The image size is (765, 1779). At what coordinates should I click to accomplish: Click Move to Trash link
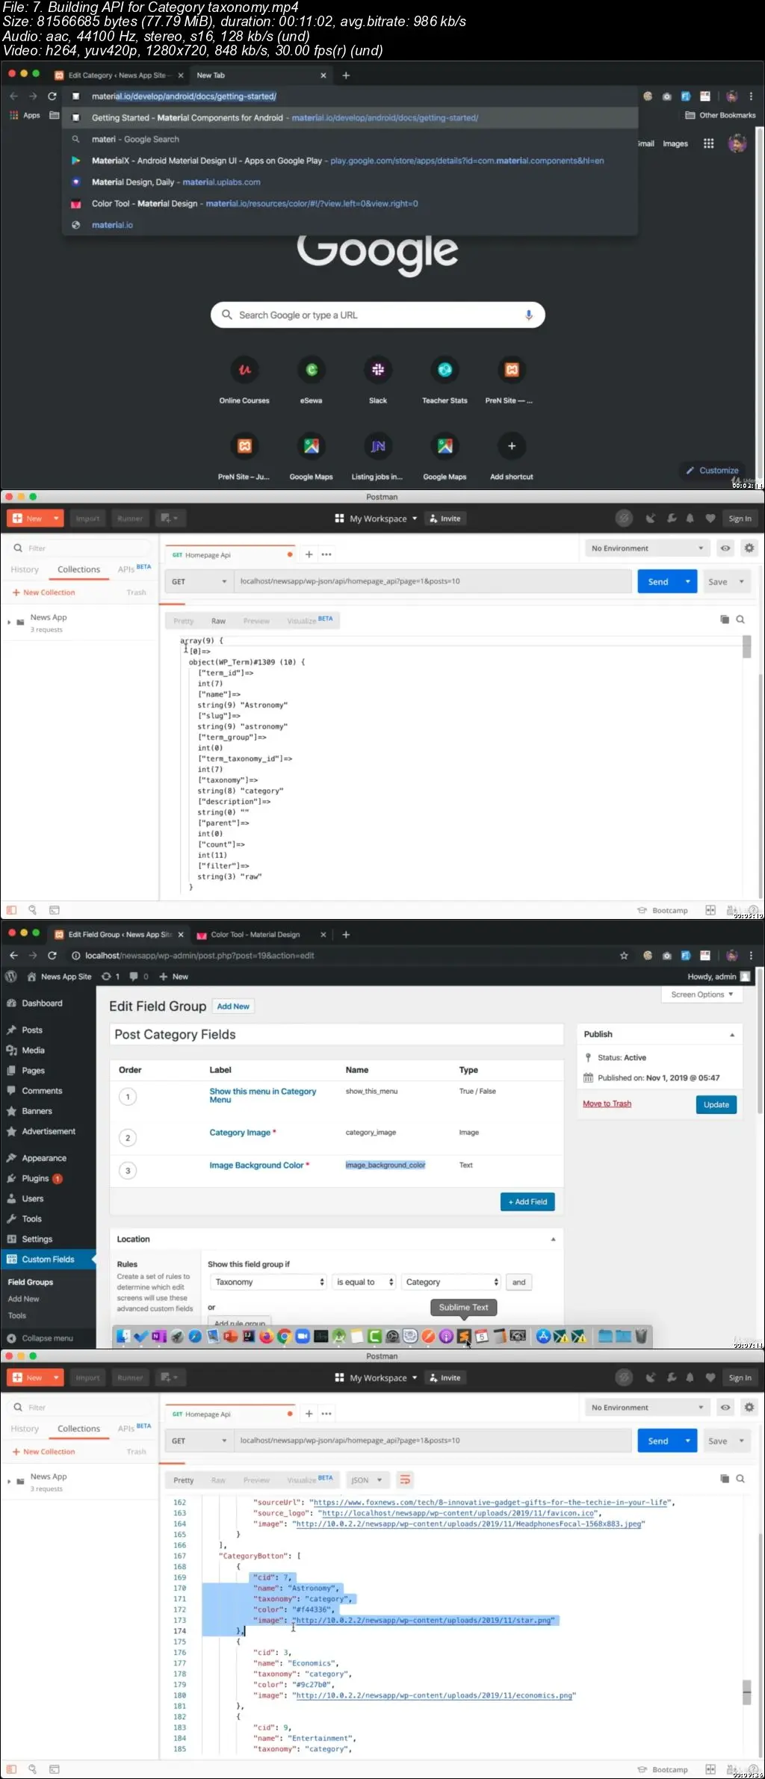click(x=607, y=1104)
